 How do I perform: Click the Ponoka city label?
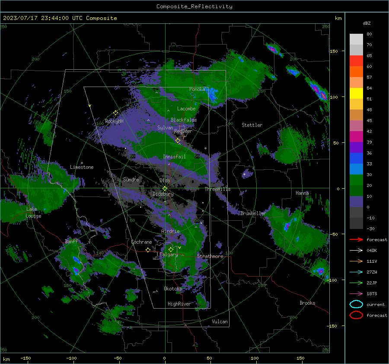click(197, 89)
